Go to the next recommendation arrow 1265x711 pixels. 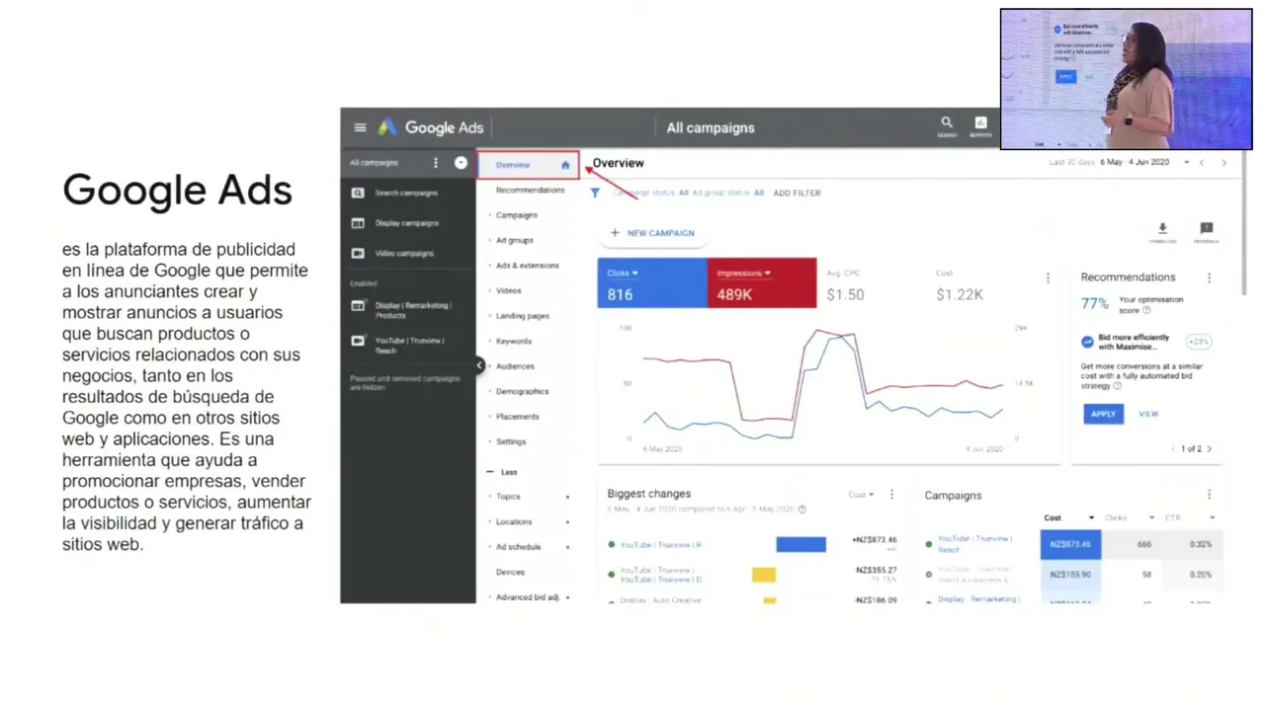click(1209, 449)
